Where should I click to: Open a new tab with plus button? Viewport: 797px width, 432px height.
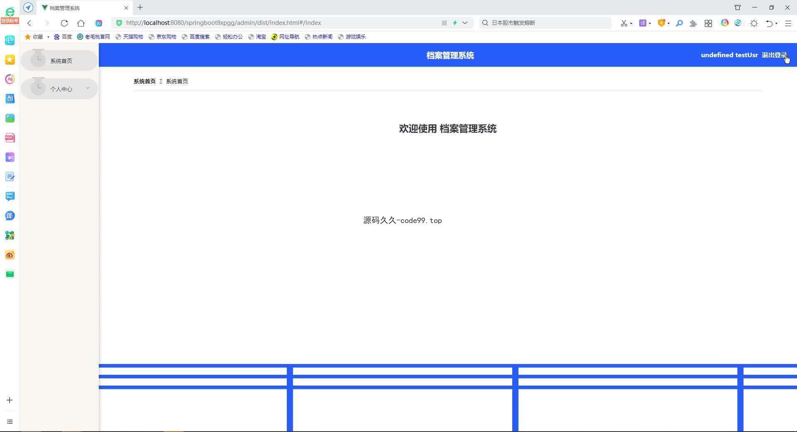pyautogui.click(x=140, y=7)
